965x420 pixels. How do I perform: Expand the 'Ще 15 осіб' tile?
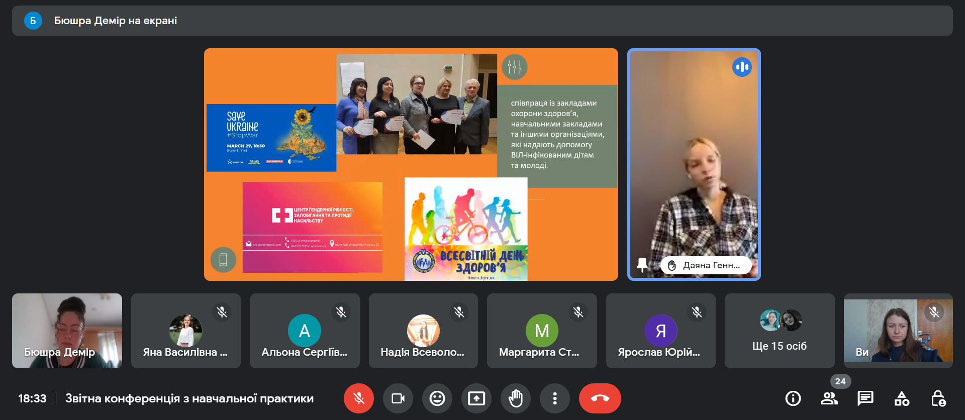pos(779,331)
